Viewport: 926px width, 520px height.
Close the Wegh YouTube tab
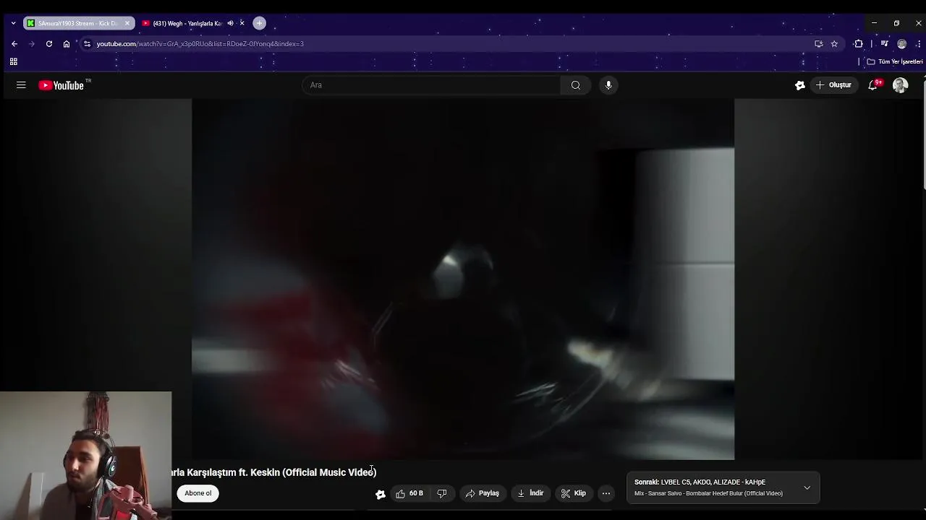click(242, 23)
